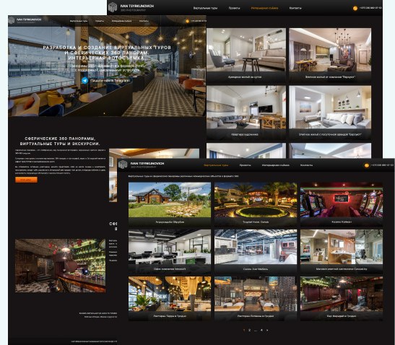
Task: Select the highlighted orange Интерьерная съемка menu item
Action: (264, 8)
